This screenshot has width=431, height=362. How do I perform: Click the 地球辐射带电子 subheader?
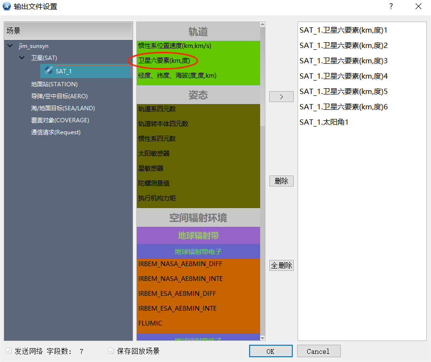tap(198, 252)
